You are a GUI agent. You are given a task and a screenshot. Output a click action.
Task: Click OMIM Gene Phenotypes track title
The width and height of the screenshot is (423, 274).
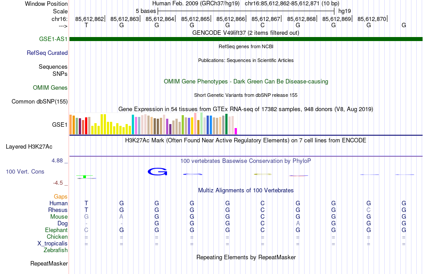246,81
